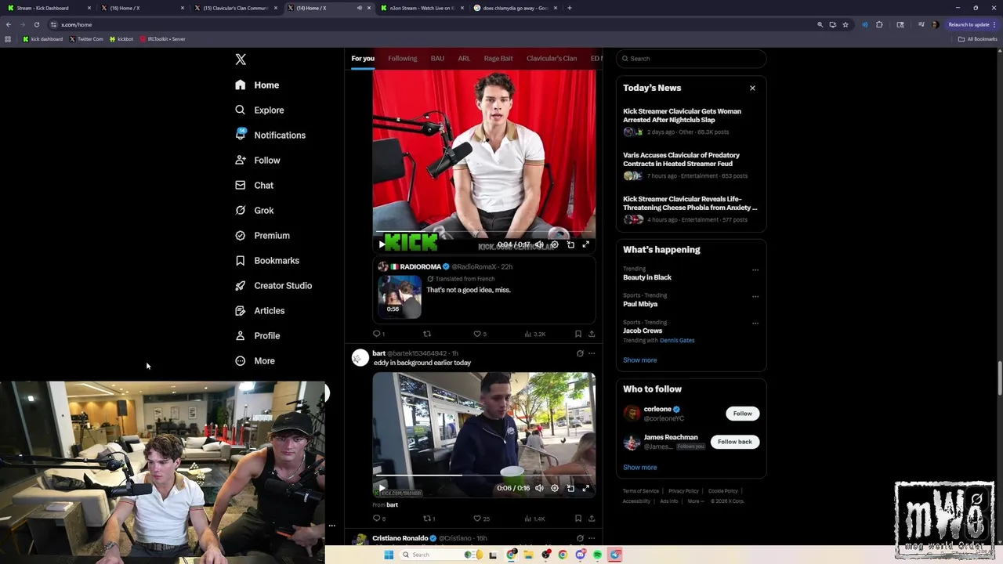Repost the RADIOROMA quote post
The width and height of the screenshot is (1003, 564).
pyautogui.click(x=427, y=334)
